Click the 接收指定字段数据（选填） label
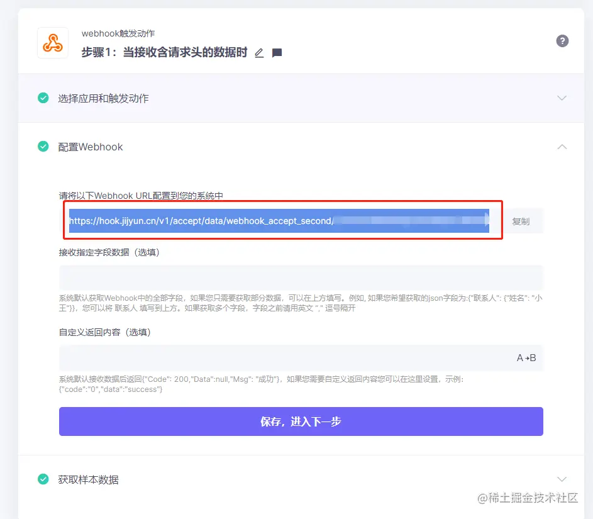 point(109,252)
